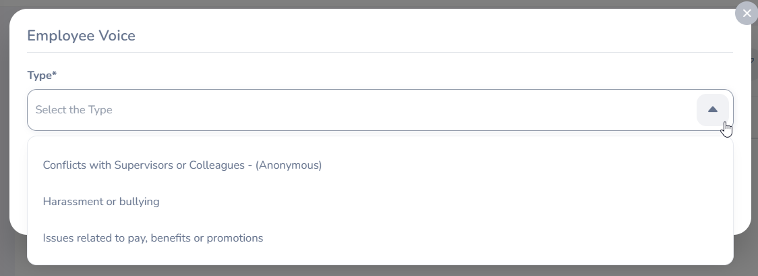Viewport: 758px width, 276px height.
Task: Close the Employee Voice dialog
Action: (x=747, y=13)
